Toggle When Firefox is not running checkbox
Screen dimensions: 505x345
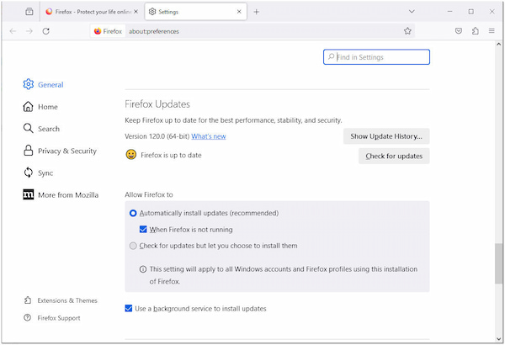(x=143, y=230)
